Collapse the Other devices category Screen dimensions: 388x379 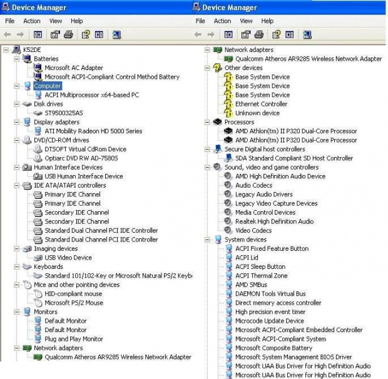(207, 68)
